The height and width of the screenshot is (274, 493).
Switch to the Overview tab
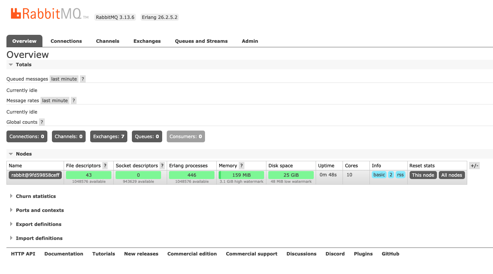tap(24, 41)
